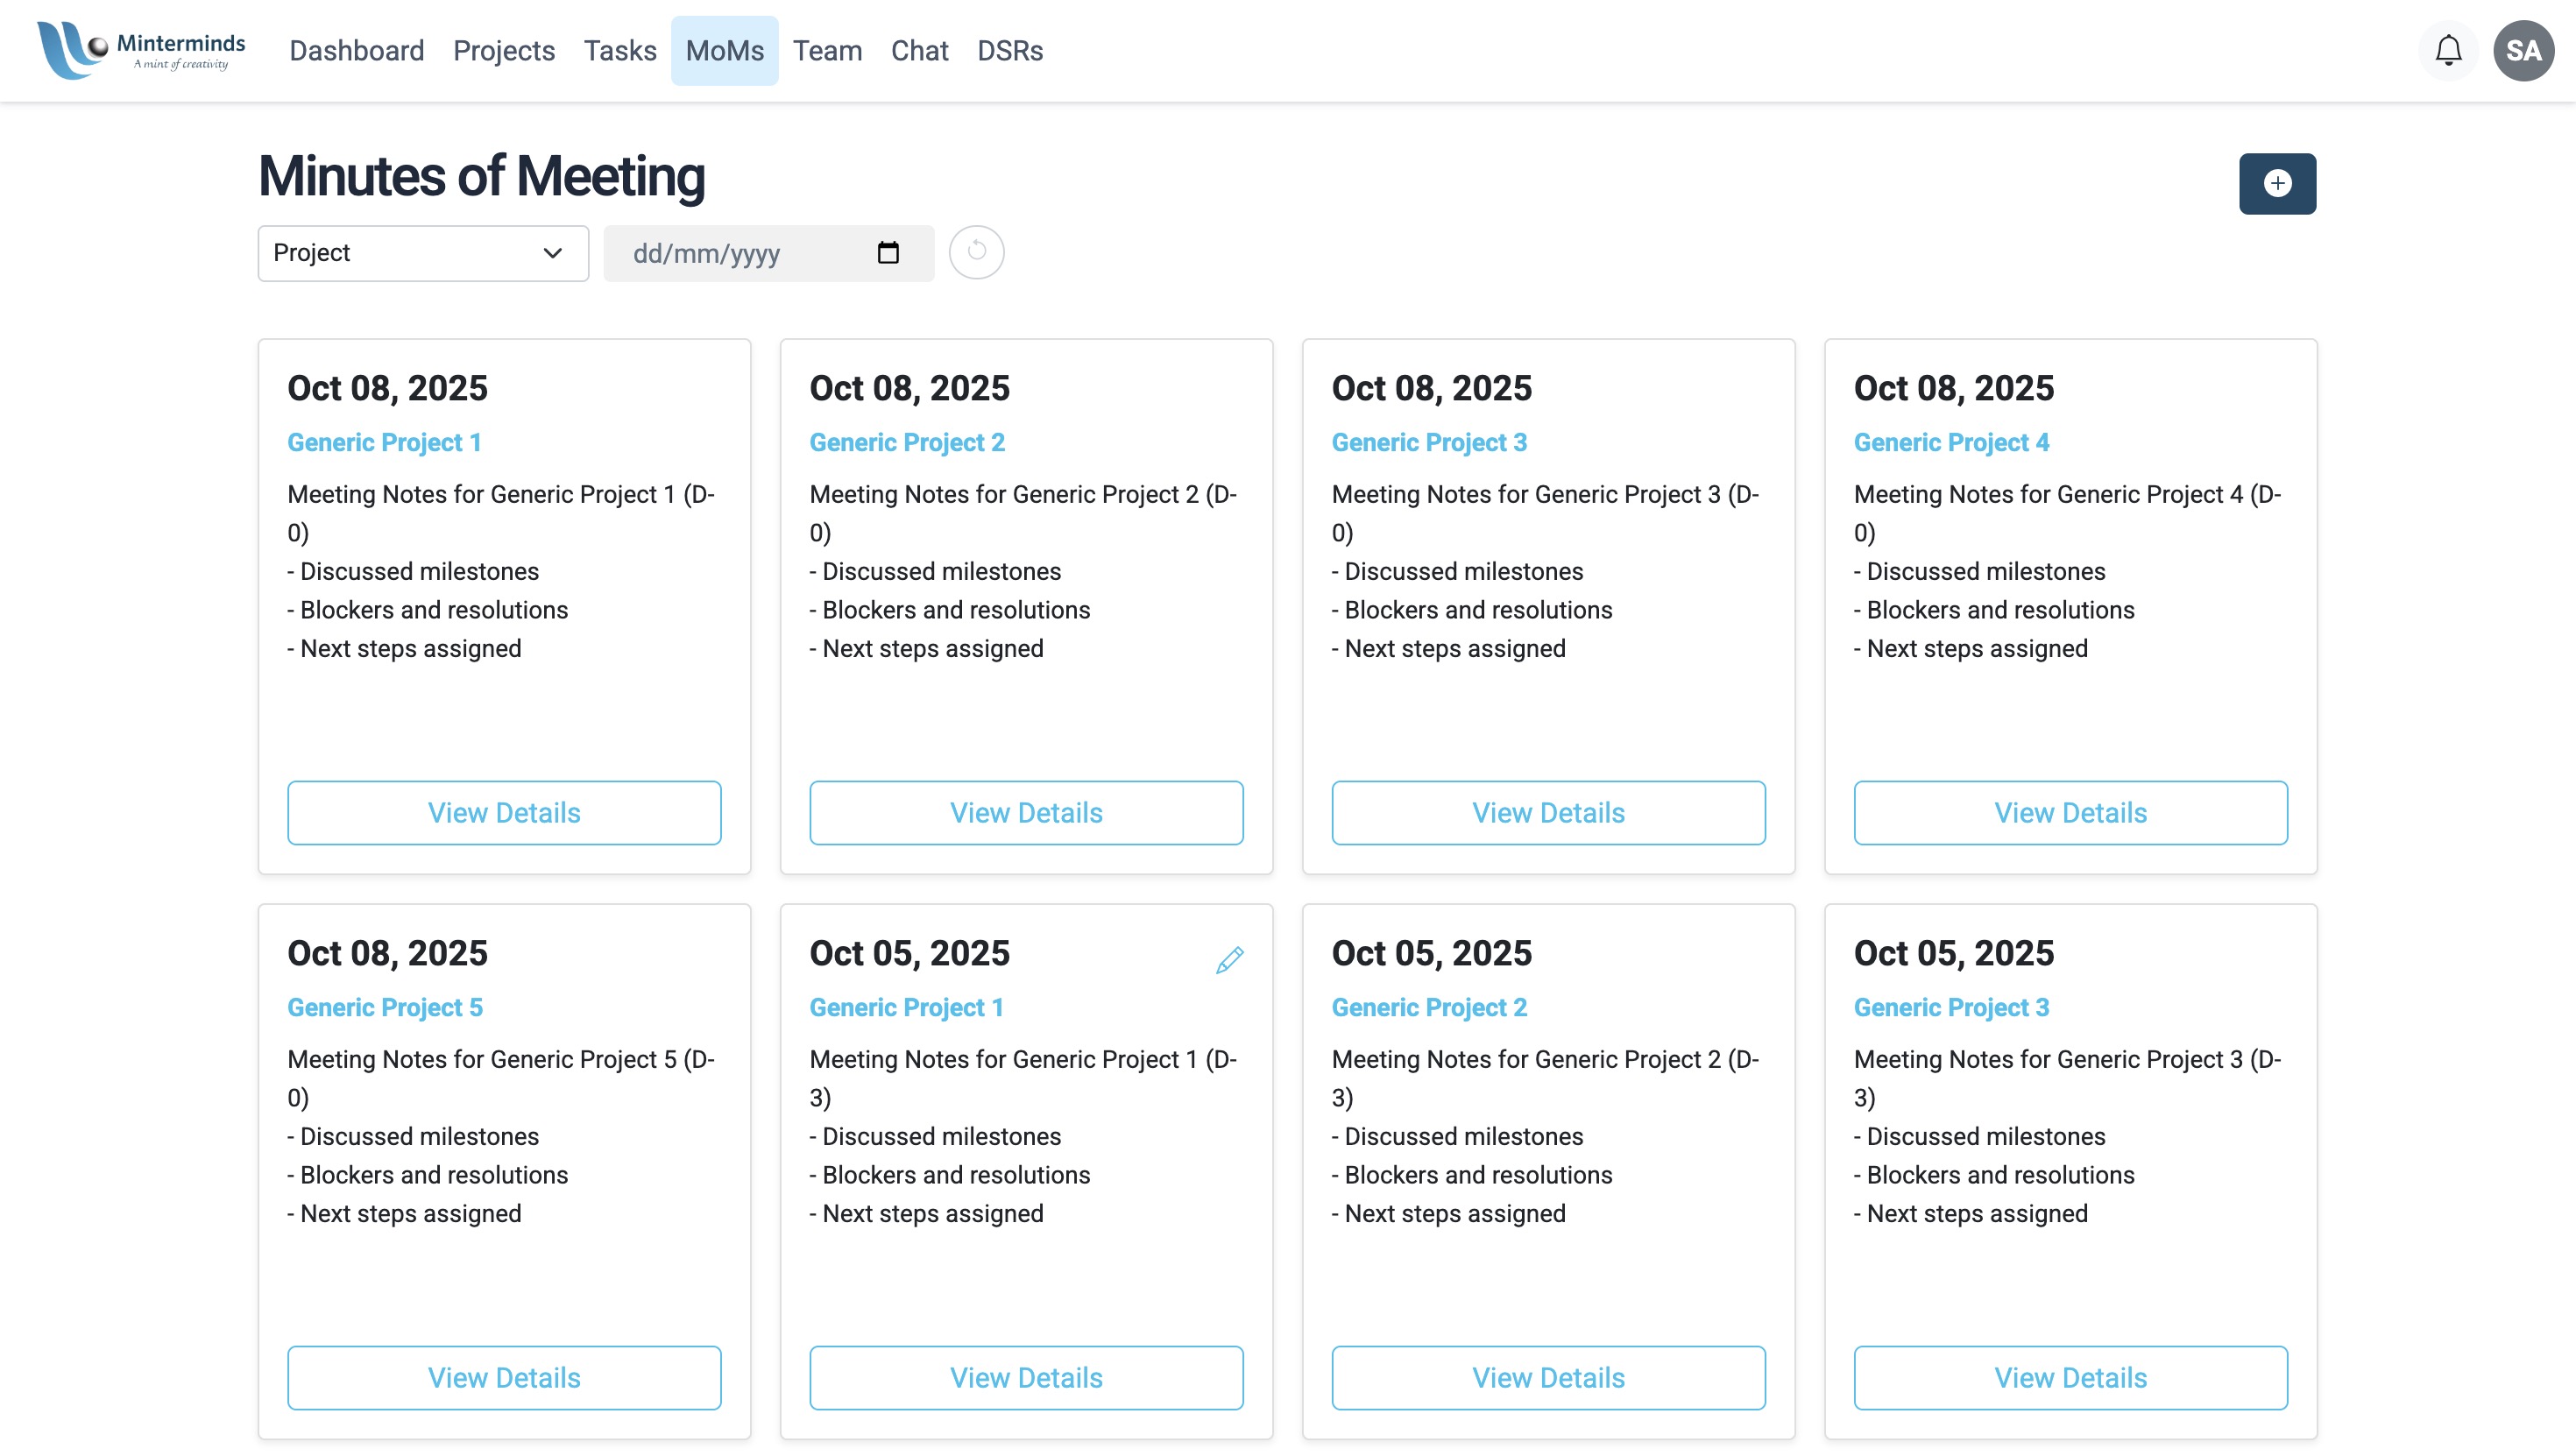Open the SA user avatar menu

(2522, 51)
